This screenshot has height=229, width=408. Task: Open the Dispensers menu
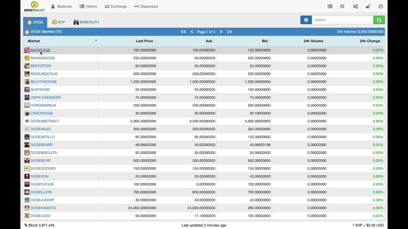(x=146, y=6)
